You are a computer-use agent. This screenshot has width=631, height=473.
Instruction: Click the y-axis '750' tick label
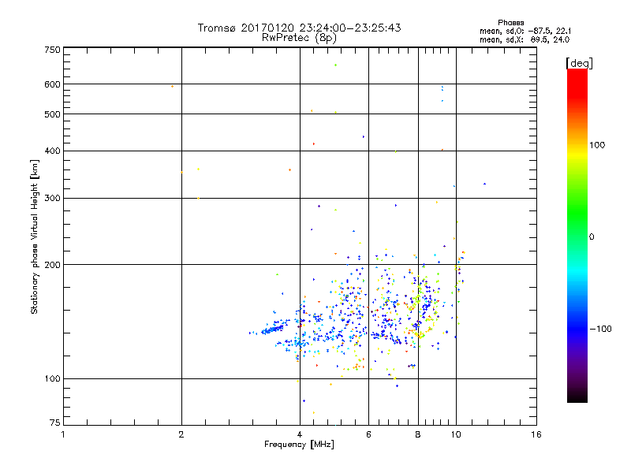coord(52,50)
